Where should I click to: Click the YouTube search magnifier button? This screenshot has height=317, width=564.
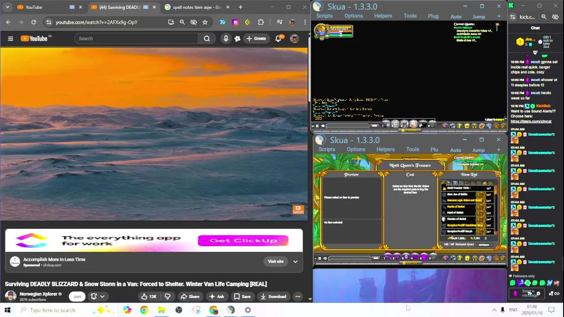(207, 39)
